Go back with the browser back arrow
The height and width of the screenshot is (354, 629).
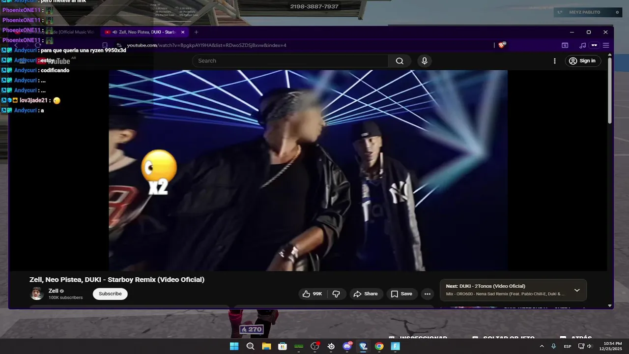tap(16, 45)
